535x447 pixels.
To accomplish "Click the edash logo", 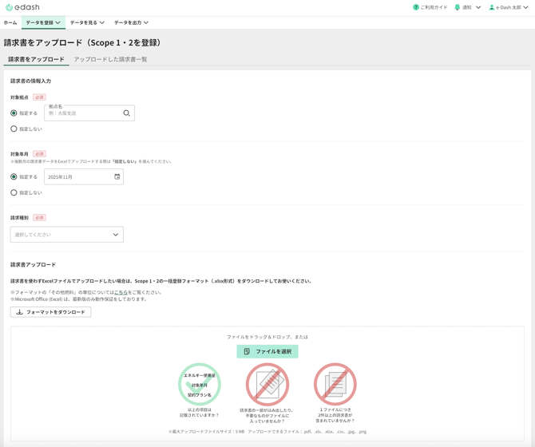I will (x=22, y=7).
